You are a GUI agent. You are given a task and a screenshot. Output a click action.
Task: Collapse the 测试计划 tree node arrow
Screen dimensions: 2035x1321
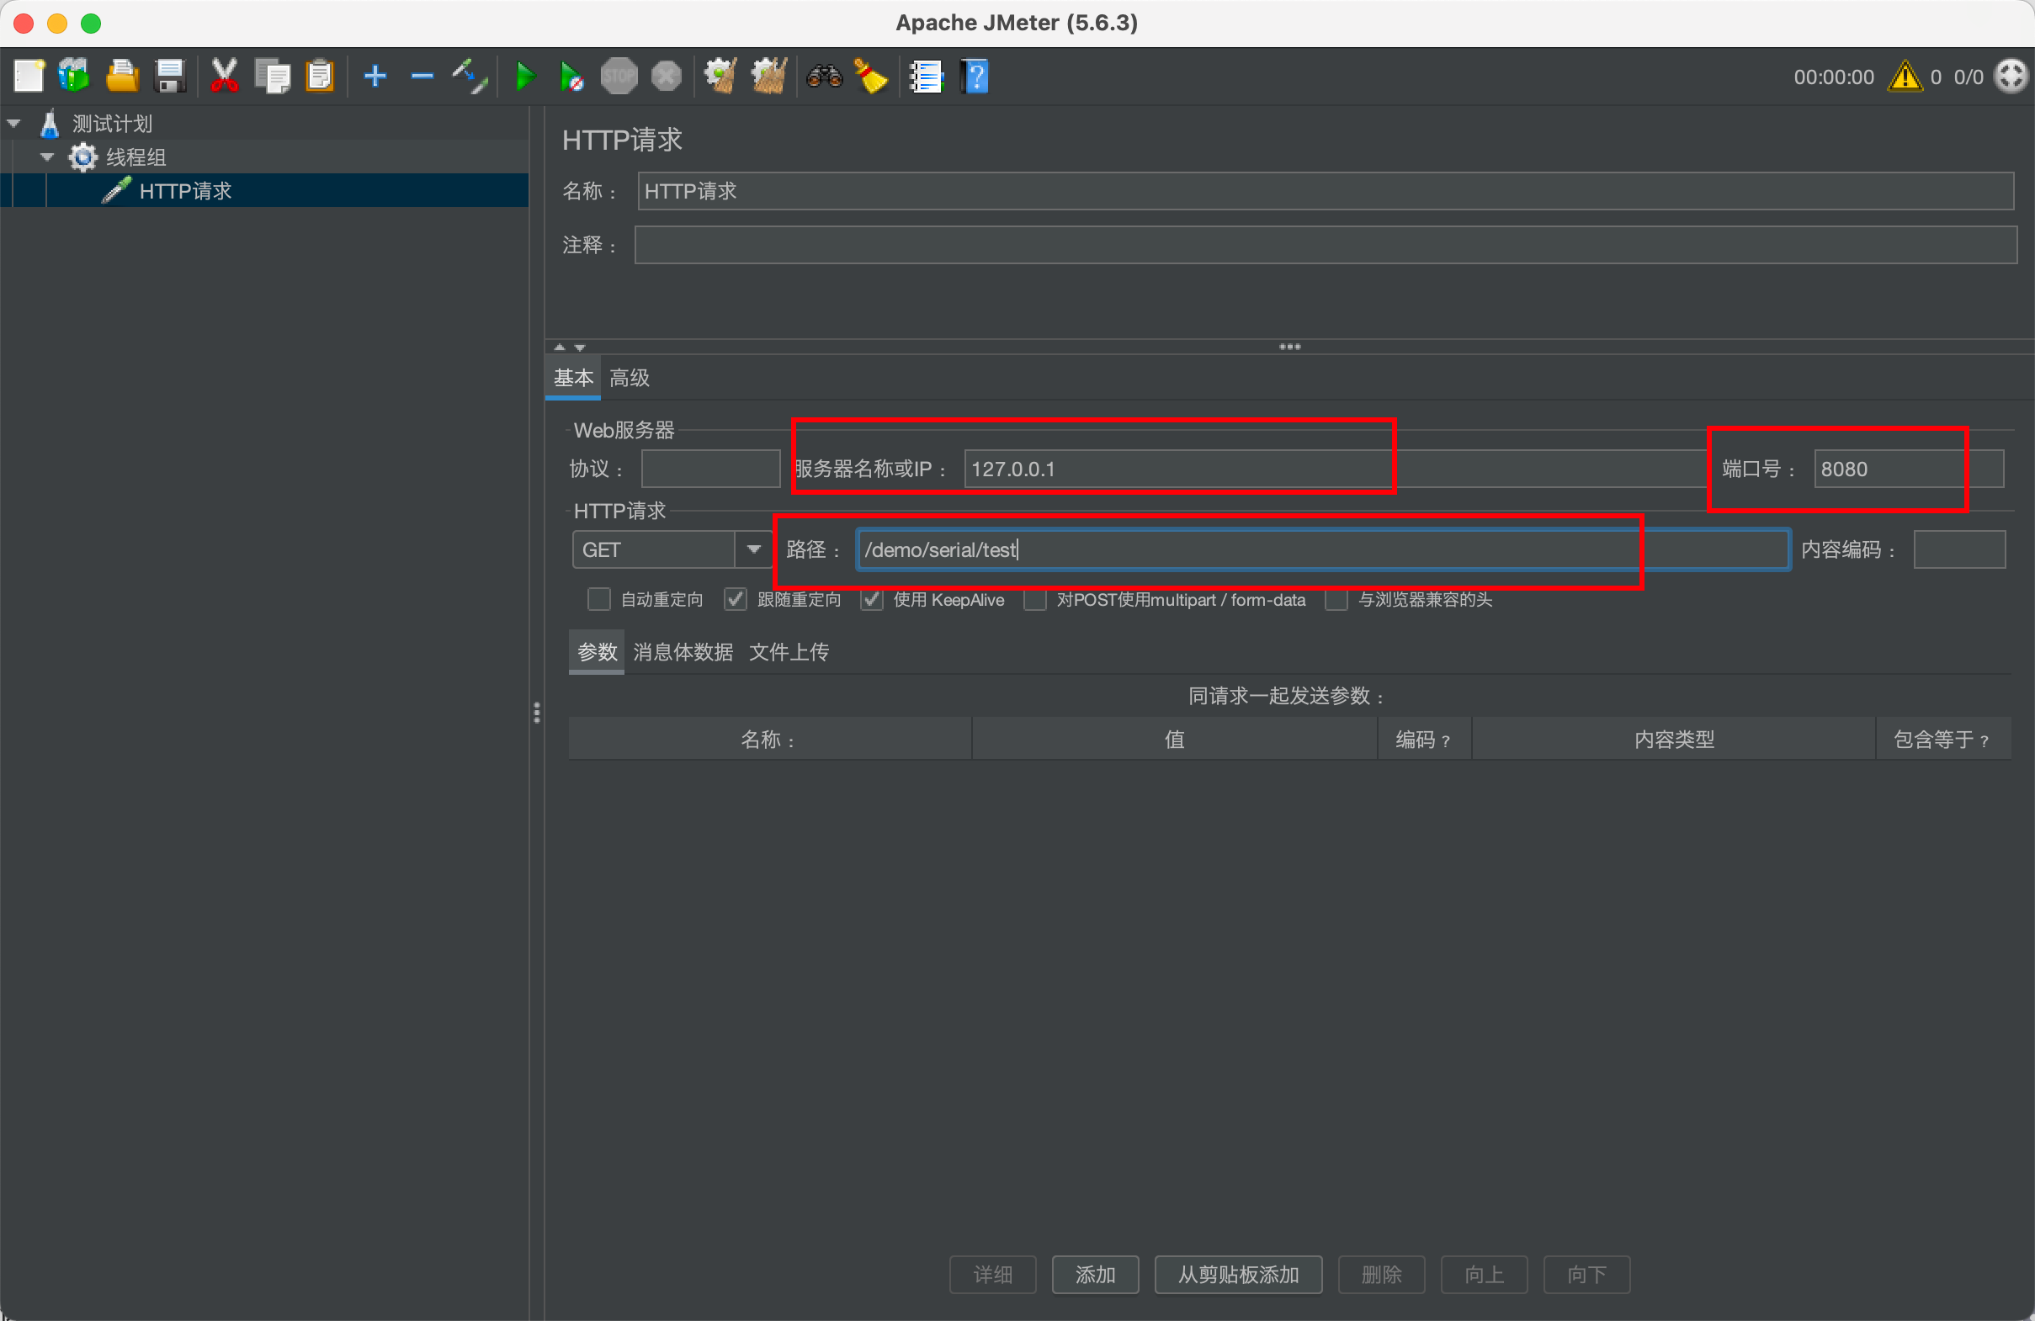[x=13, y=123]
